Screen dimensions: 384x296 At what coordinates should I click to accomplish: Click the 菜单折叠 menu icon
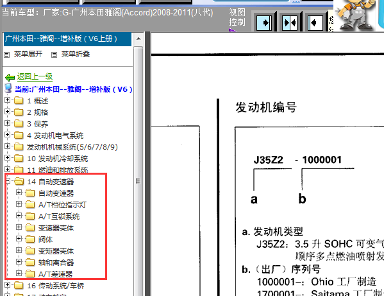click(54, 55)
